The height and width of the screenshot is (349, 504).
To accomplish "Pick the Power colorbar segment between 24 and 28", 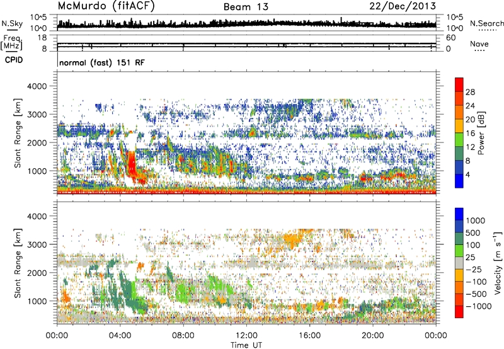I will (459, 98).
